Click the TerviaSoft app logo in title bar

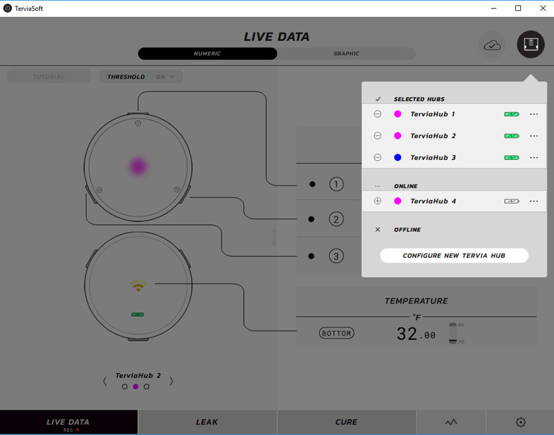[7, 8]
